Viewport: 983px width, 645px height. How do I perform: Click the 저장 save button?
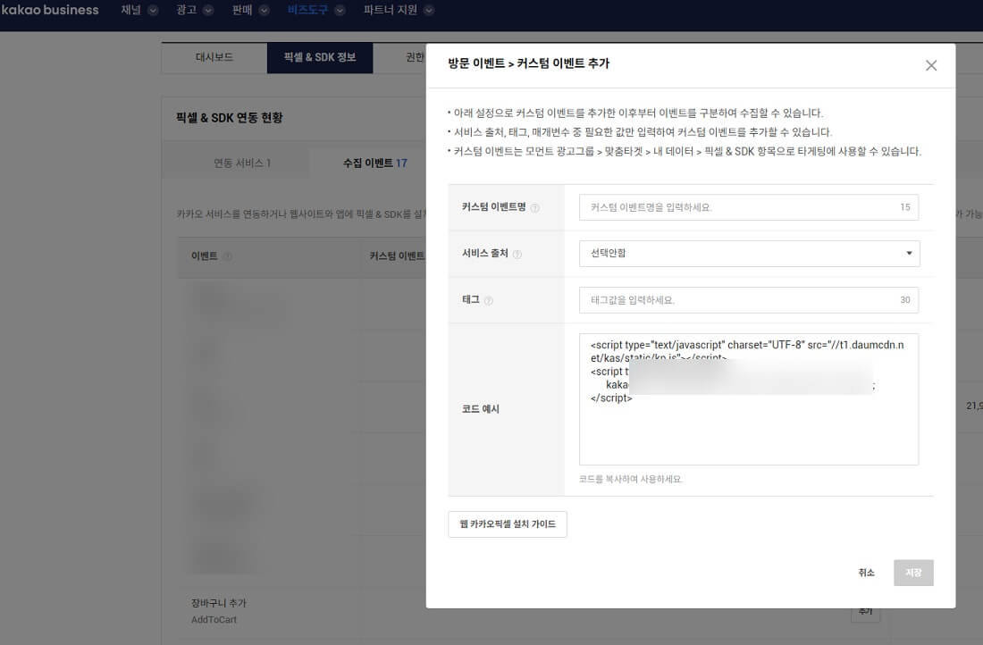coord(913,573)
